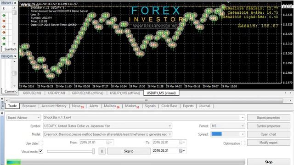The image size is (294, 165).
Task: Open the Symbols tab in Market Watch
Action: [10, 49]
